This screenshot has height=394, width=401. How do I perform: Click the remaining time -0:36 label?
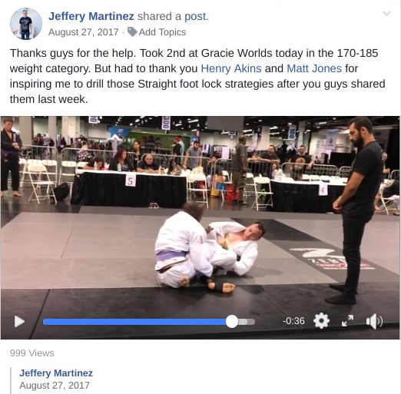point(293,321)
